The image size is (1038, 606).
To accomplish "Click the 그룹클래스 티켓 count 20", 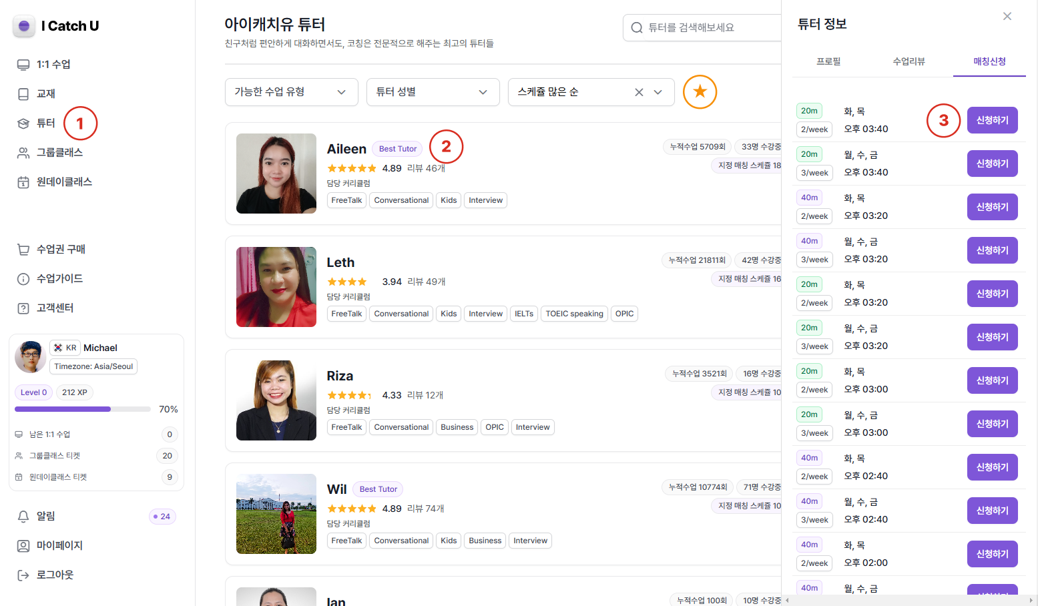I will click(x=168, y=456).
